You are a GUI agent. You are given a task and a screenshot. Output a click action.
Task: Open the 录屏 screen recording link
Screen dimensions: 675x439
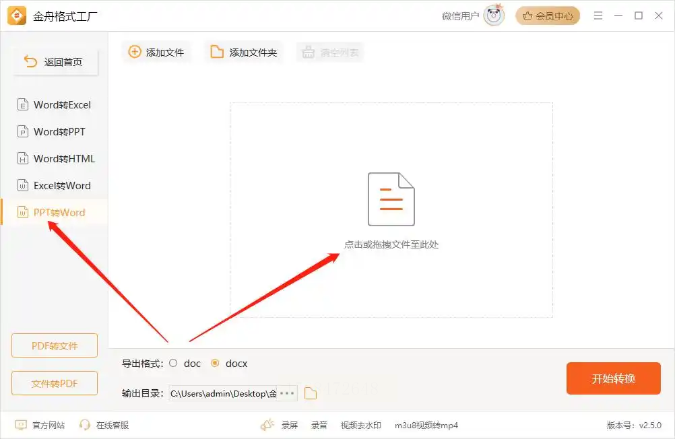[290, 426]
